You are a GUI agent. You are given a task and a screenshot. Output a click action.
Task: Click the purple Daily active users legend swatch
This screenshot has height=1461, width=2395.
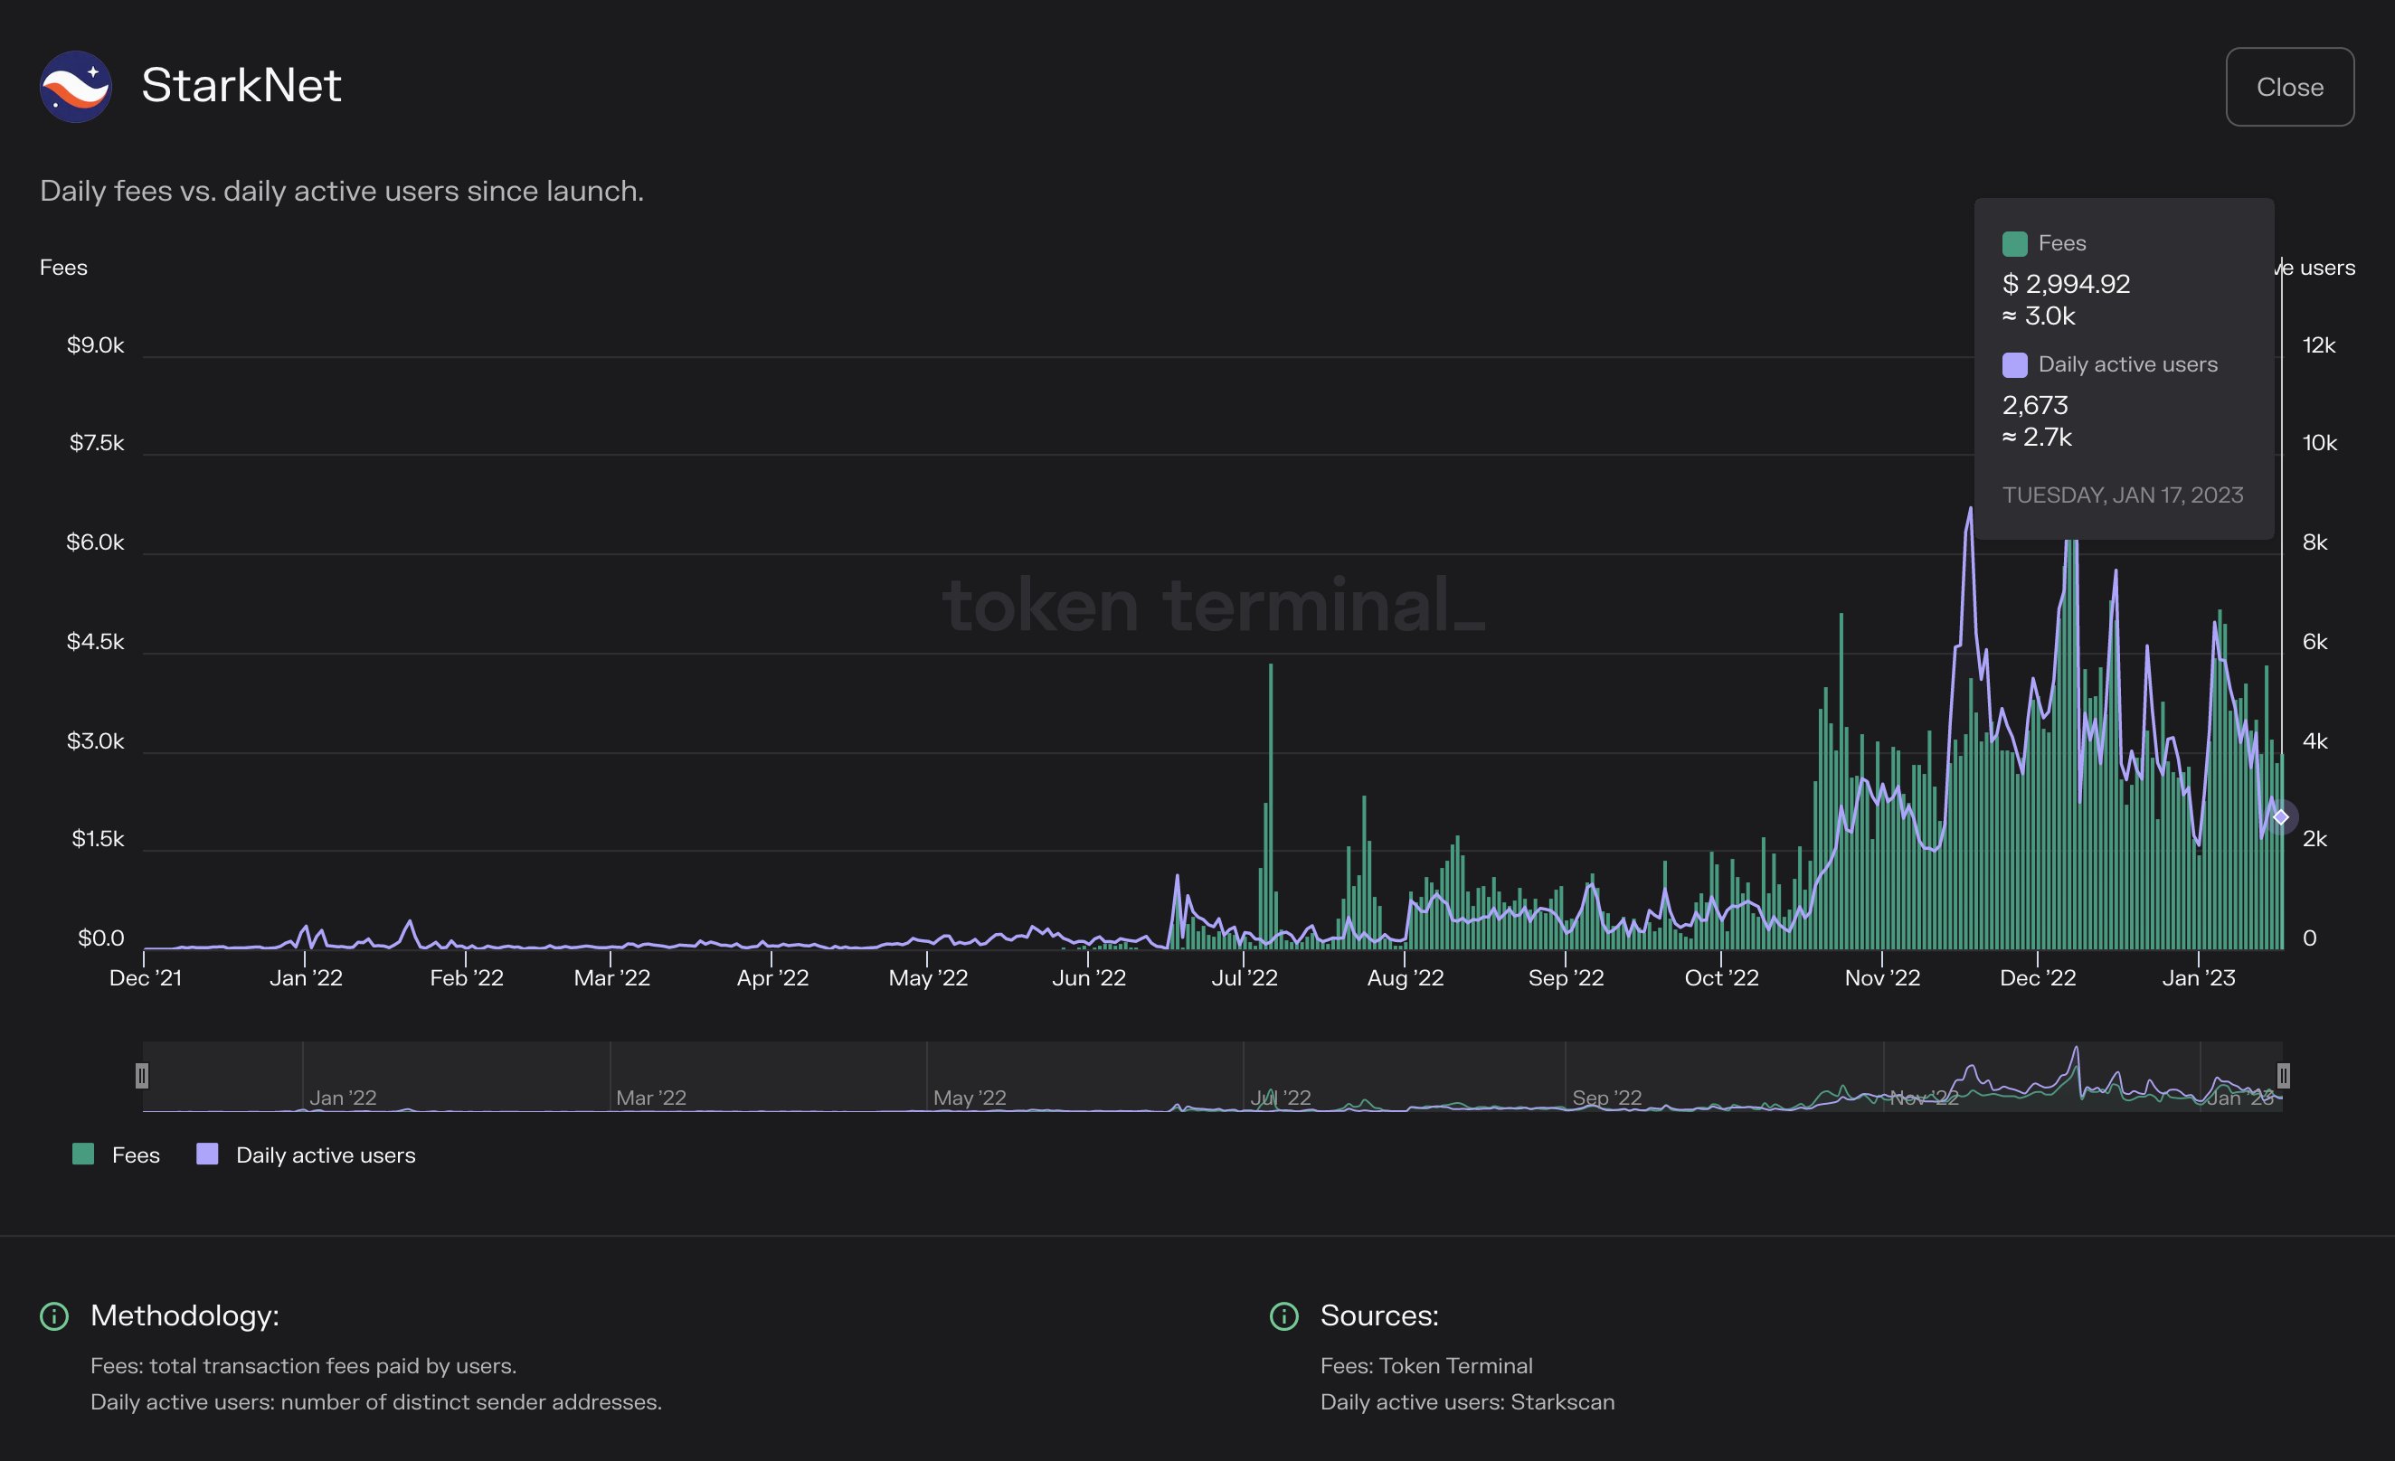point(207,1153)
